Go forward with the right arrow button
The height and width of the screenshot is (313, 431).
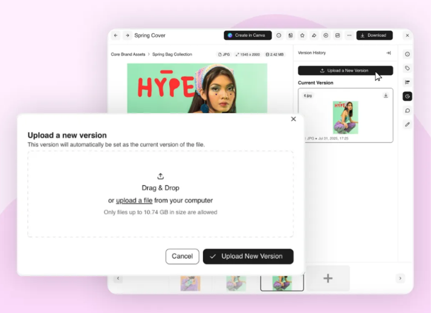coord(128,36)
